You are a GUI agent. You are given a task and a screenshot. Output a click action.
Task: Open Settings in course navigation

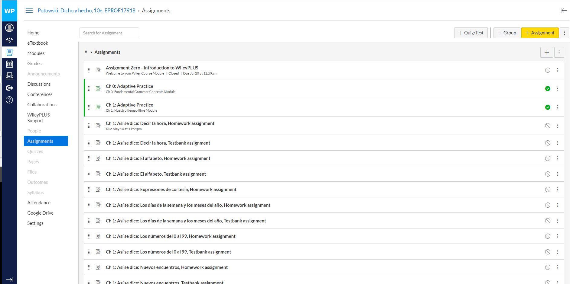35,223
